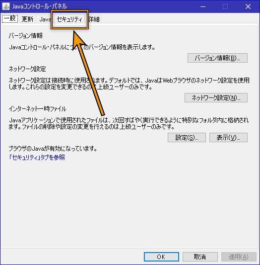Open the 詳細 tab
This screenshot has height=265, width=260.
94,19
